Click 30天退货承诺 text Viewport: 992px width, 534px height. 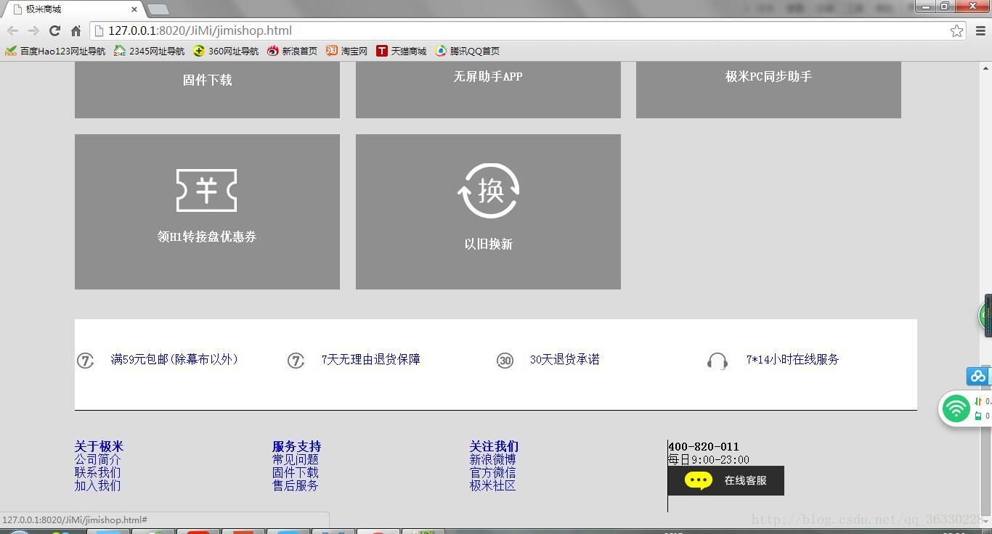click(564, 359)
